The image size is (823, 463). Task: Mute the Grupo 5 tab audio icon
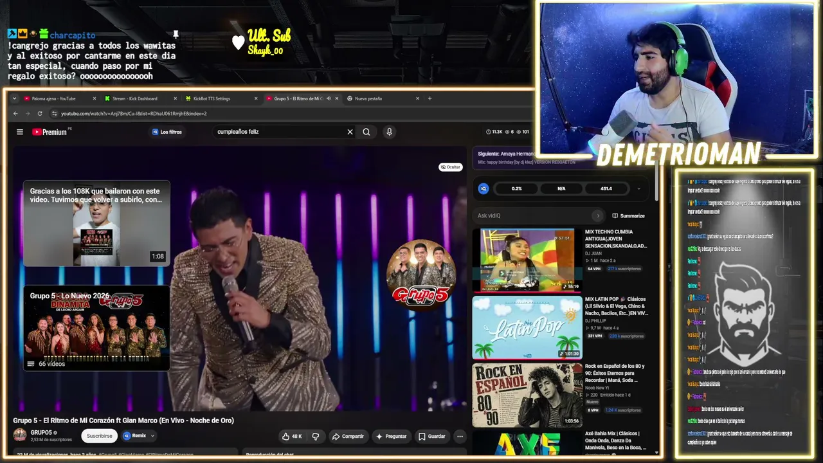click(x=329, y=98)
